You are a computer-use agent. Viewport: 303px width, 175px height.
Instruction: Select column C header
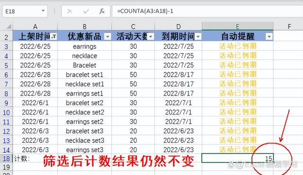tap(133, 26)
